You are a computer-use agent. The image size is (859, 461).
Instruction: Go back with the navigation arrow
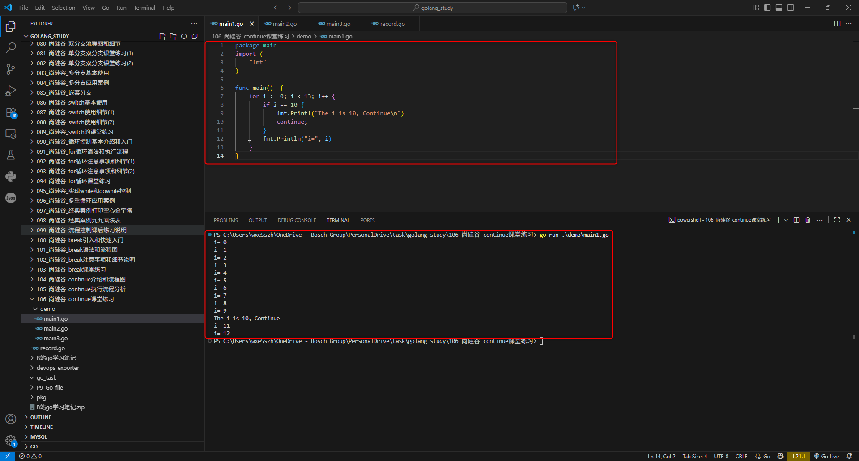click(x=276, y=8)
